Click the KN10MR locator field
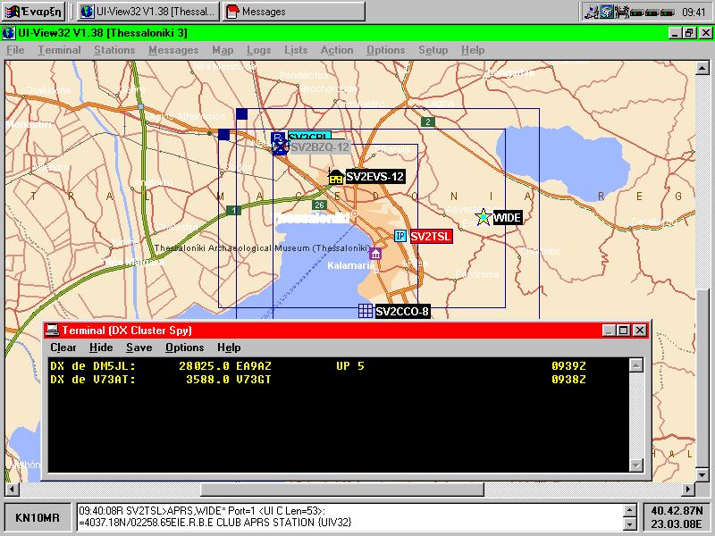The image size is (715, 536). click(x=38, y=518)
